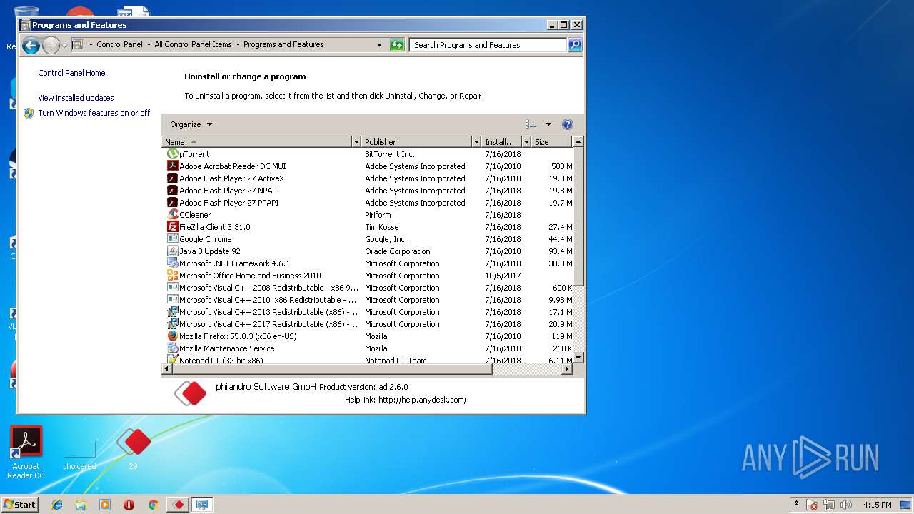Select the Google Chrome list icon

click(x=172, y=239)
